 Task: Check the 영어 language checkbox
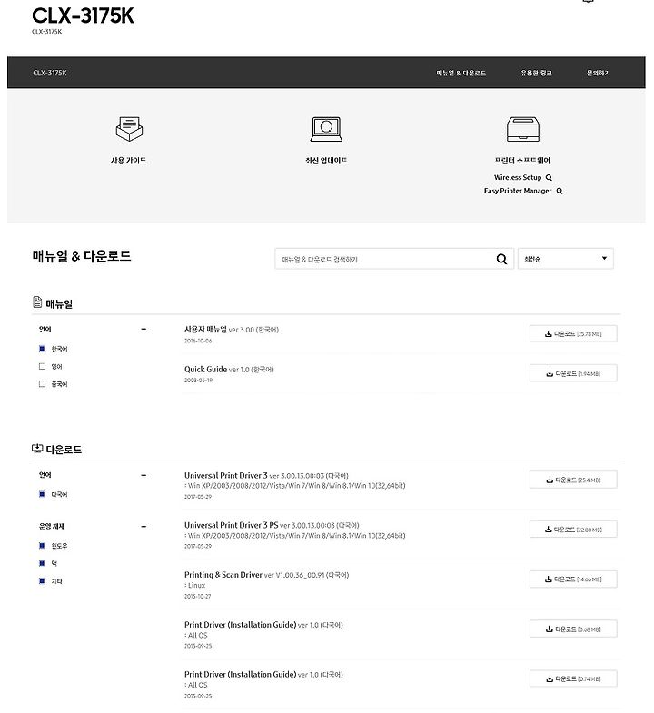pos(43,367)
